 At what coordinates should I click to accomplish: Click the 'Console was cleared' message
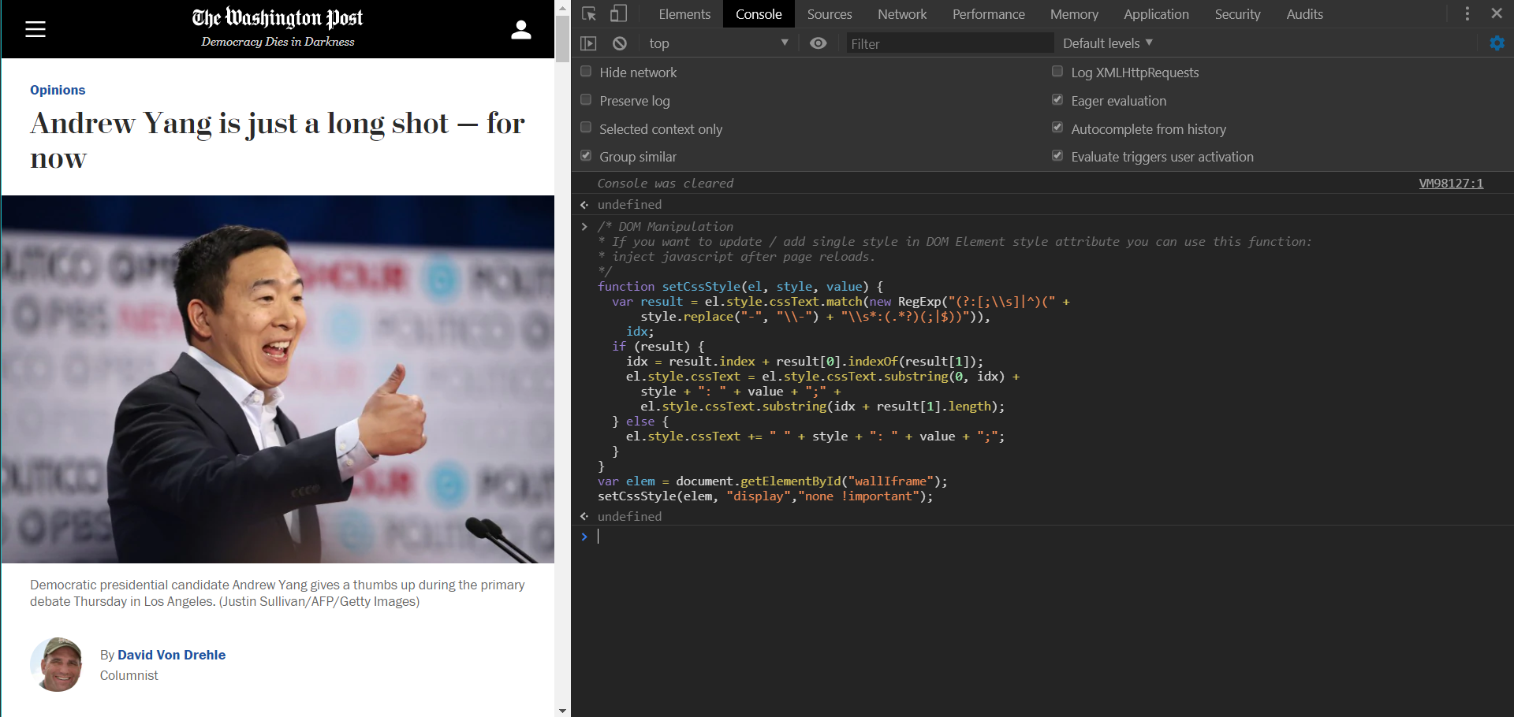665,183
